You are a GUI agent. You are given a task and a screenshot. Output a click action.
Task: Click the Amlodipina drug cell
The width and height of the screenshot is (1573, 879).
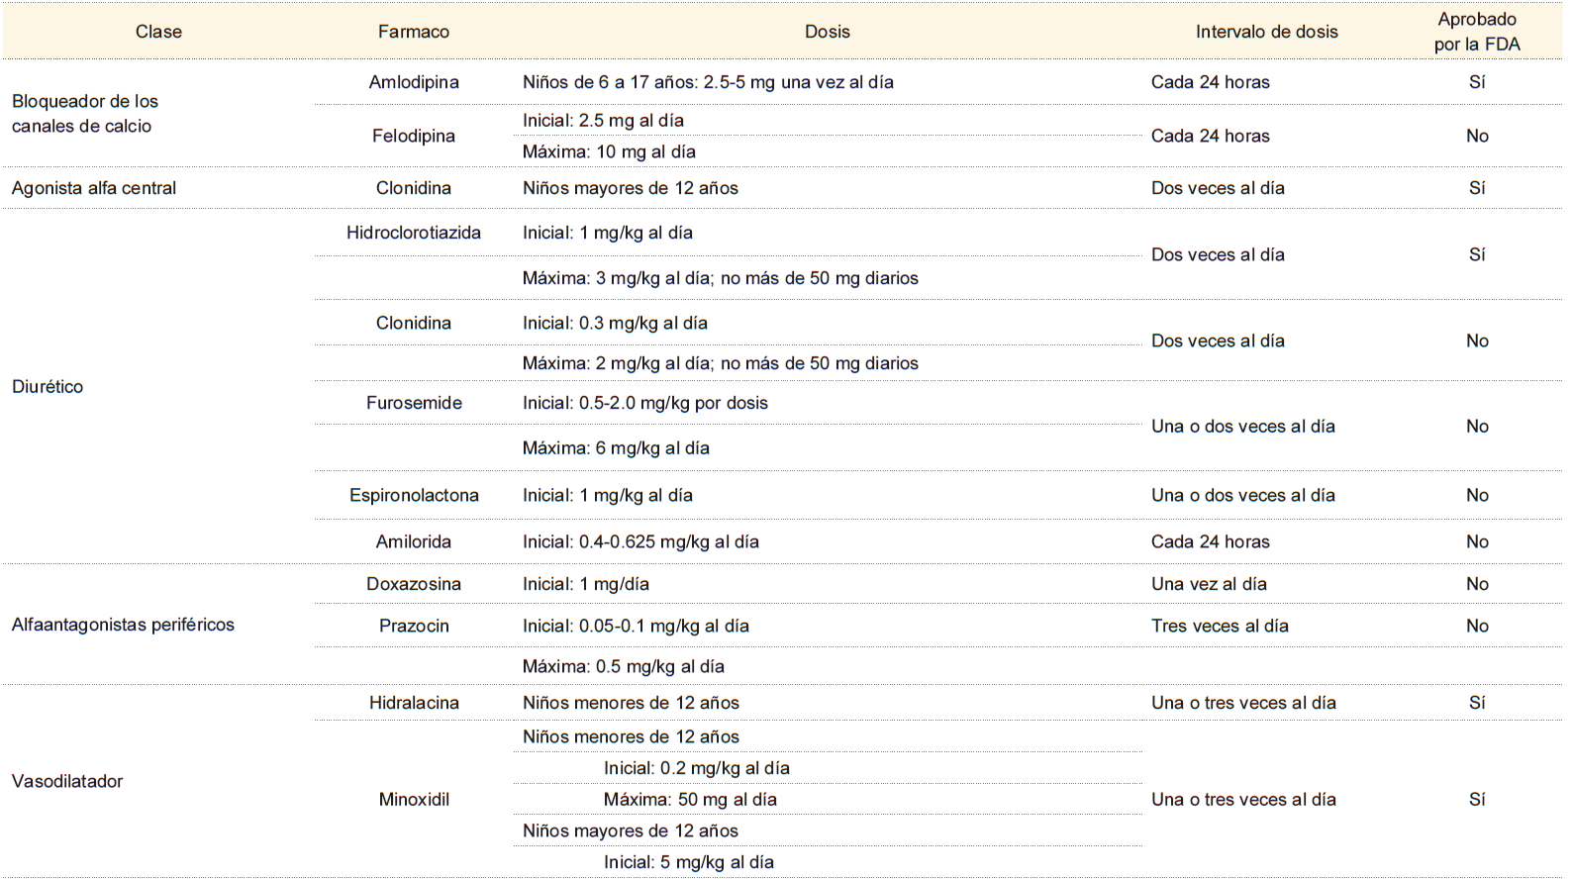(x=414, y=82)
